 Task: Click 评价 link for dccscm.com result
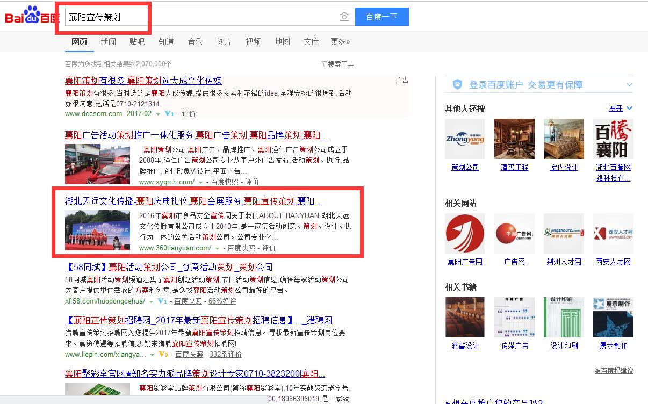tap(189, 114)
